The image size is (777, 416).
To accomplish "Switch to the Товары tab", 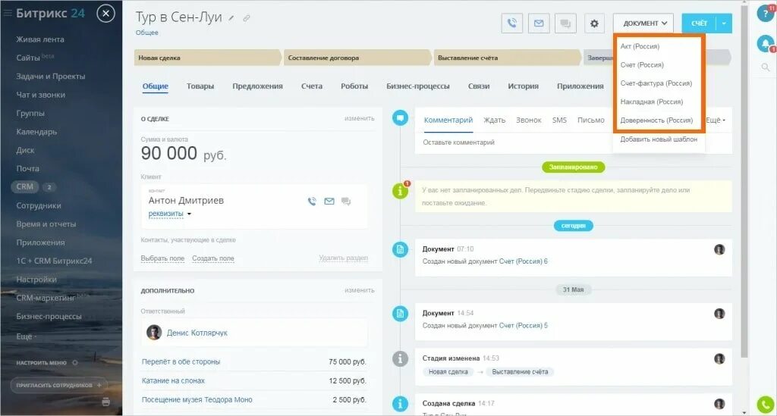I will click(200, 86).
